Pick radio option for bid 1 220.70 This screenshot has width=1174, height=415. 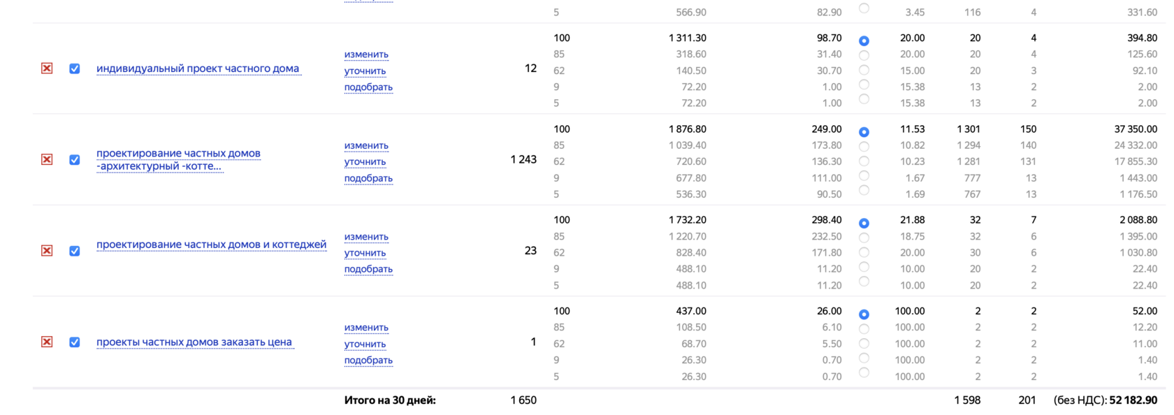tap(864, 238)
